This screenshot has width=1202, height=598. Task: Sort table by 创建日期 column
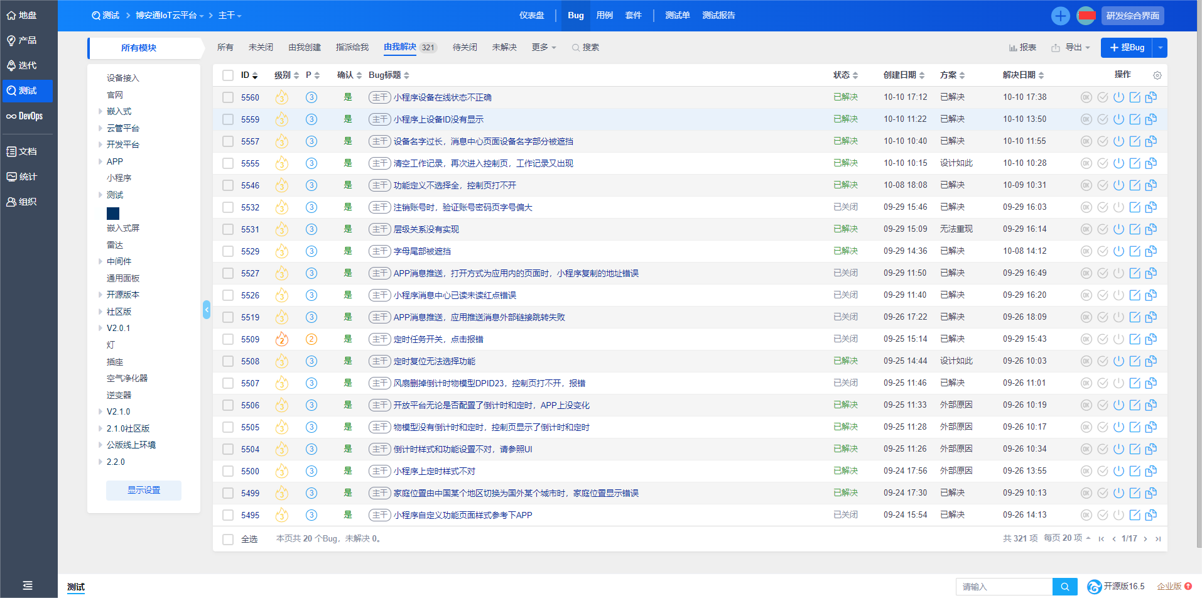(x=904, y=75)
